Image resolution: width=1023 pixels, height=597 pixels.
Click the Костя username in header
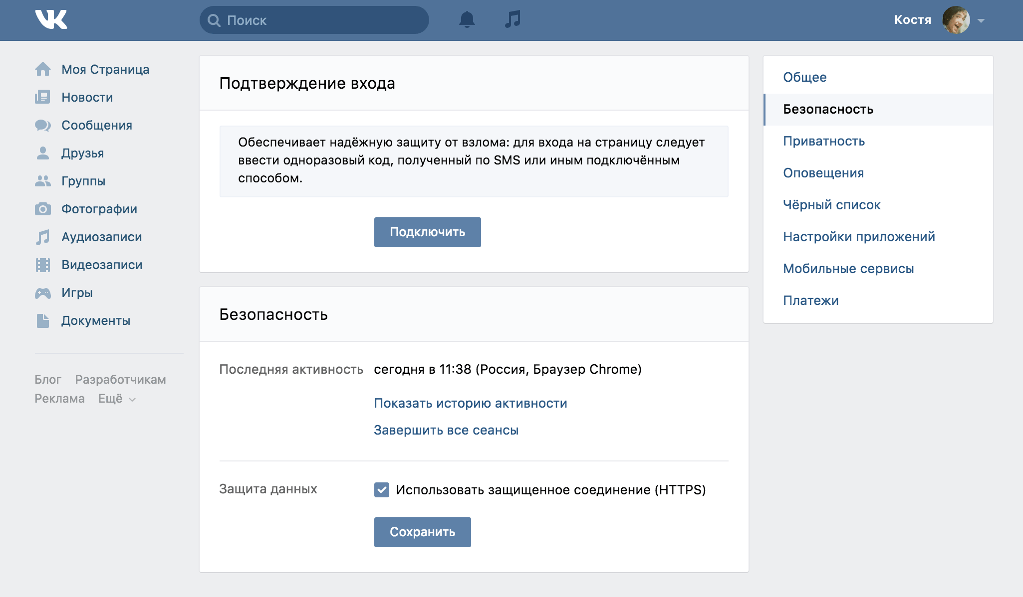[913, 20]
